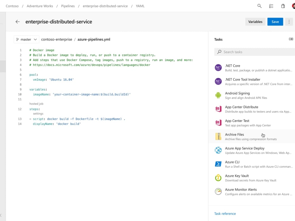Open Adventure Works from the breadcrumb

click(x=40, y=6)
